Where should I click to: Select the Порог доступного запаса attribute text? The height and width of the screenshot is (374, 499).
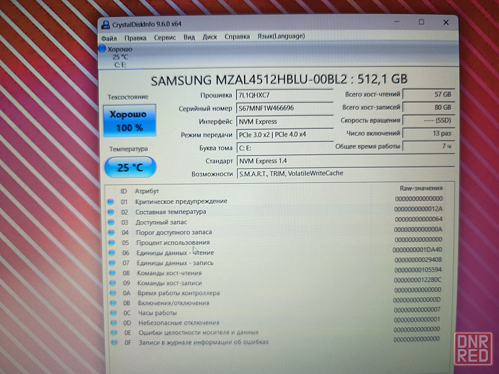click(x=174, y=232)
